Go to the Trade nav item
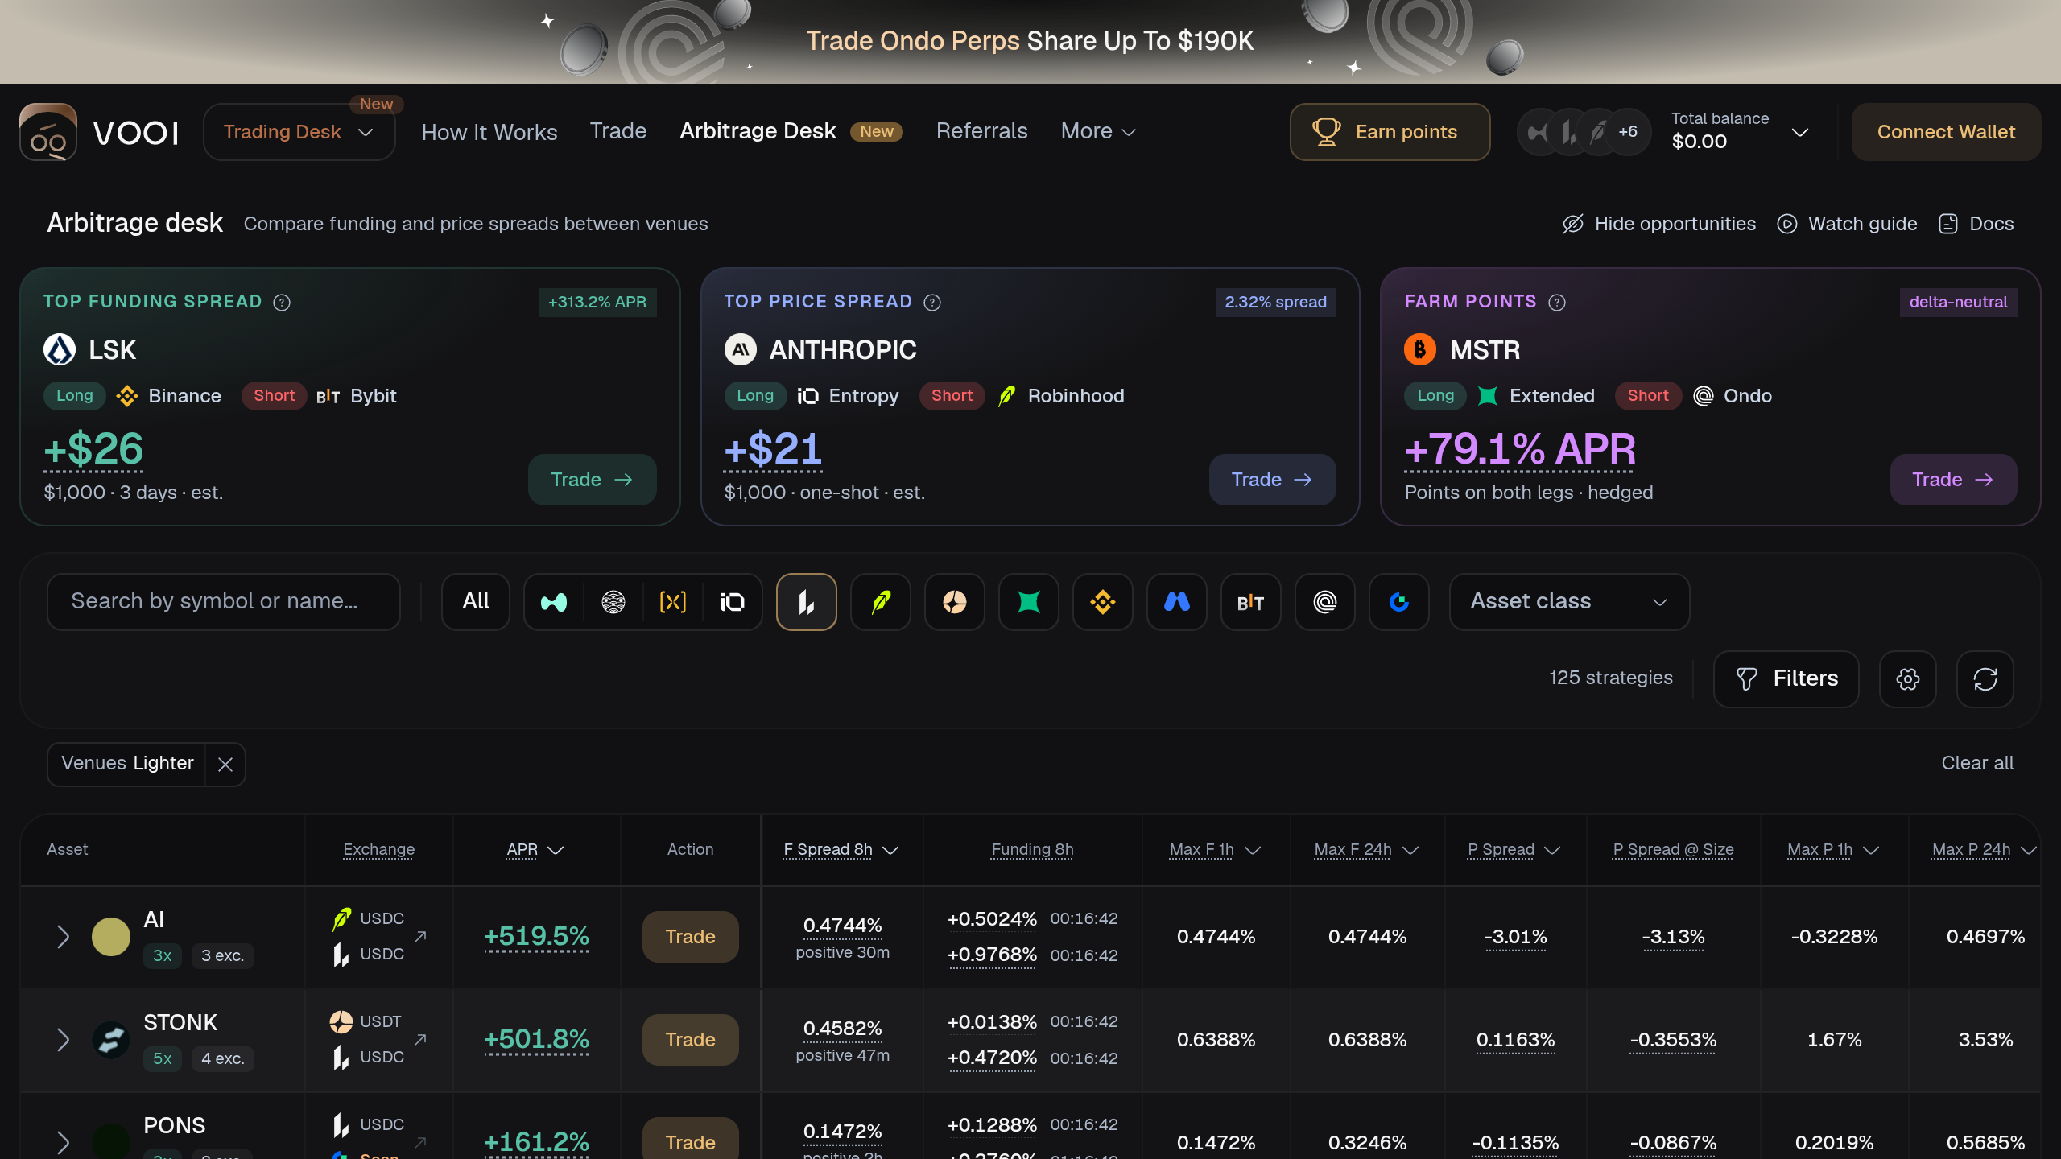Screen dimensions: 2061x1159 [x=618, y=131]
